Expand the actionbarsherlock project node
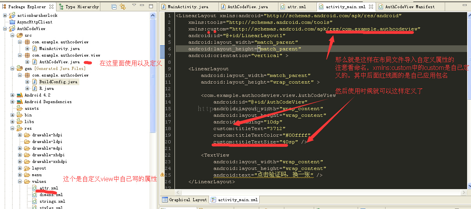471x209 pixels. [x=5, y=15]
